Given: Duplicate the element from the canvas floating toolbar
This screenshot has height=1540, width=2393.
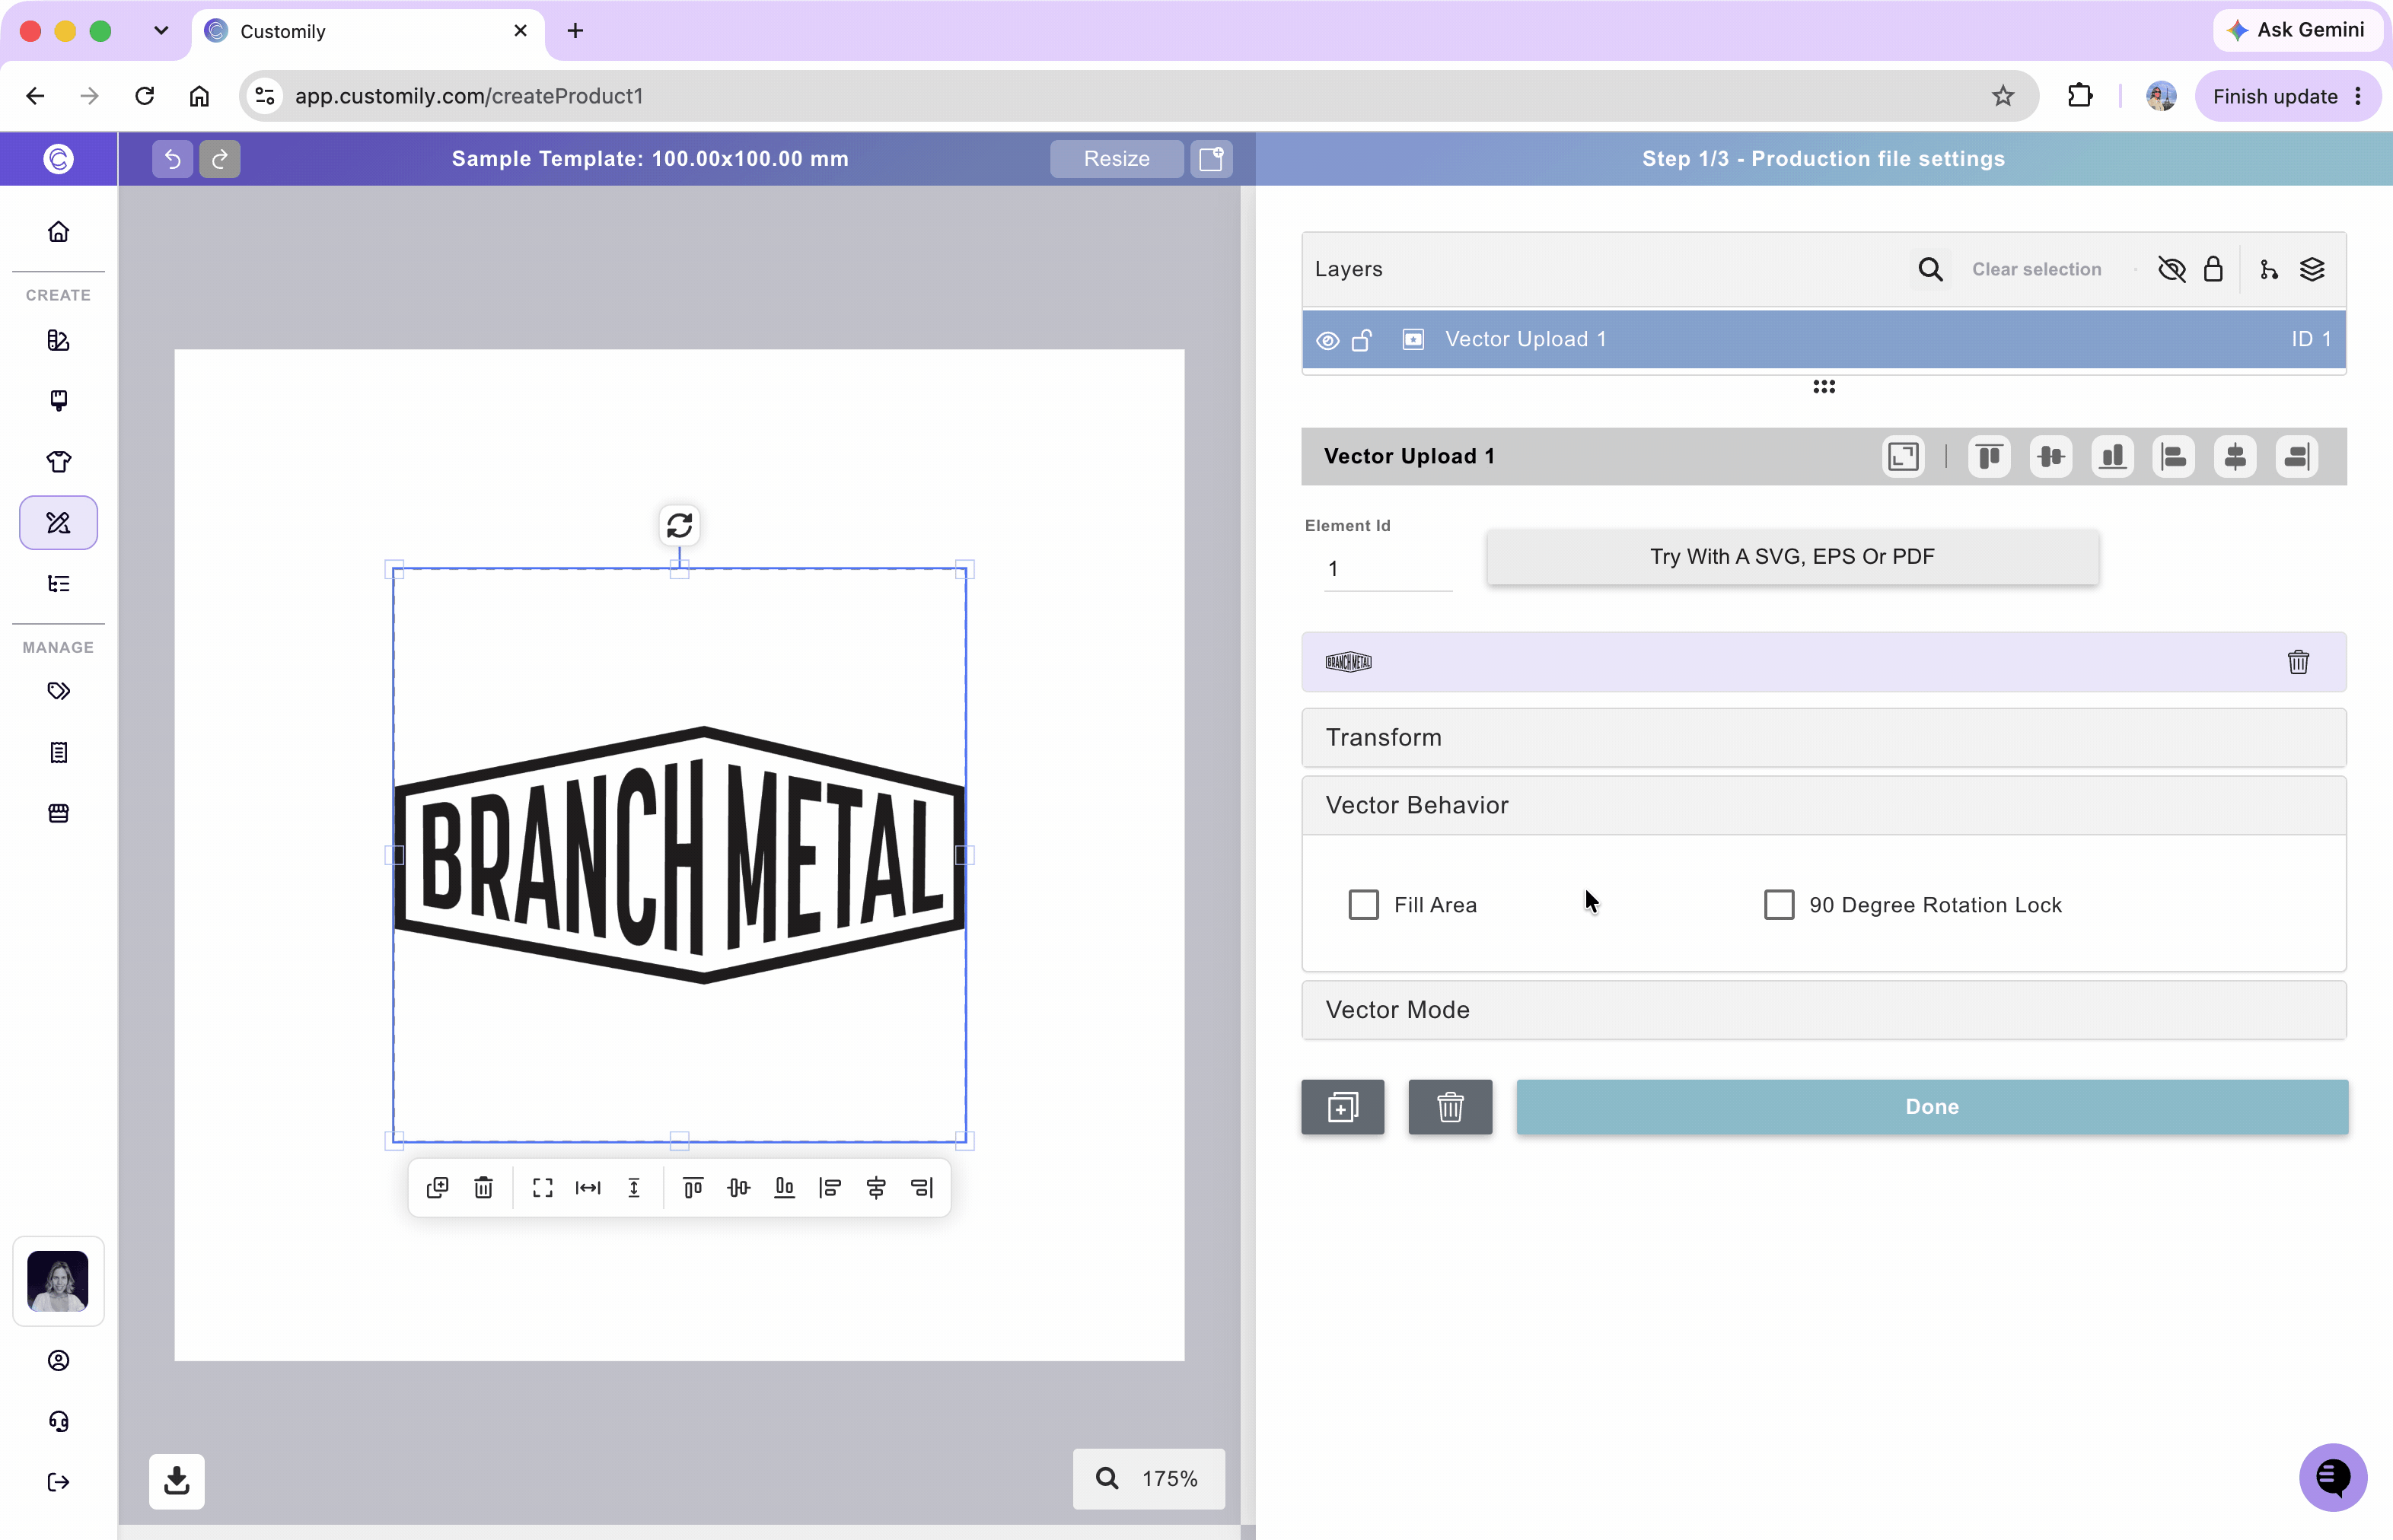Looking at the screenshot, I should [x=437, y=1187].
